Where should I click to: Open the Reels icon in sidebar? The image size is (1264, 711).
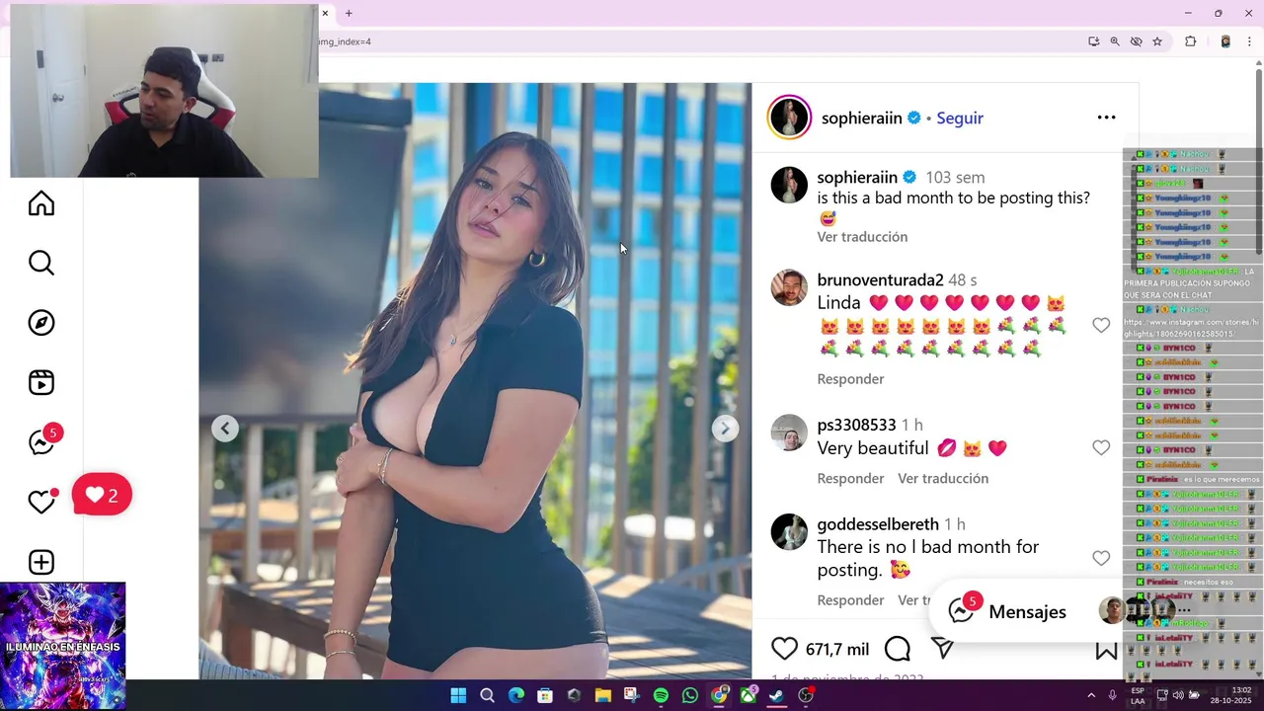click(x=41, y=382)
